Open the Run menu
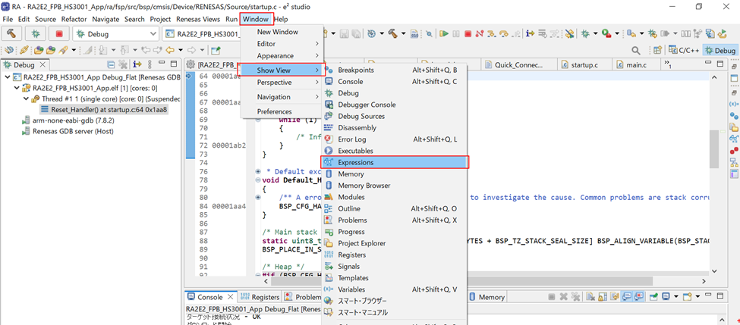The width and height of the screenshot is (740, 325). [231, 19]
